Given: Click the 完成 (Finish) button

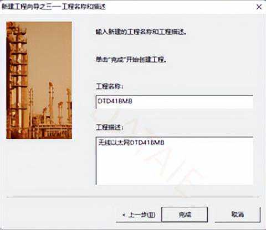Looking at the screenshot, I should point(185,215).
